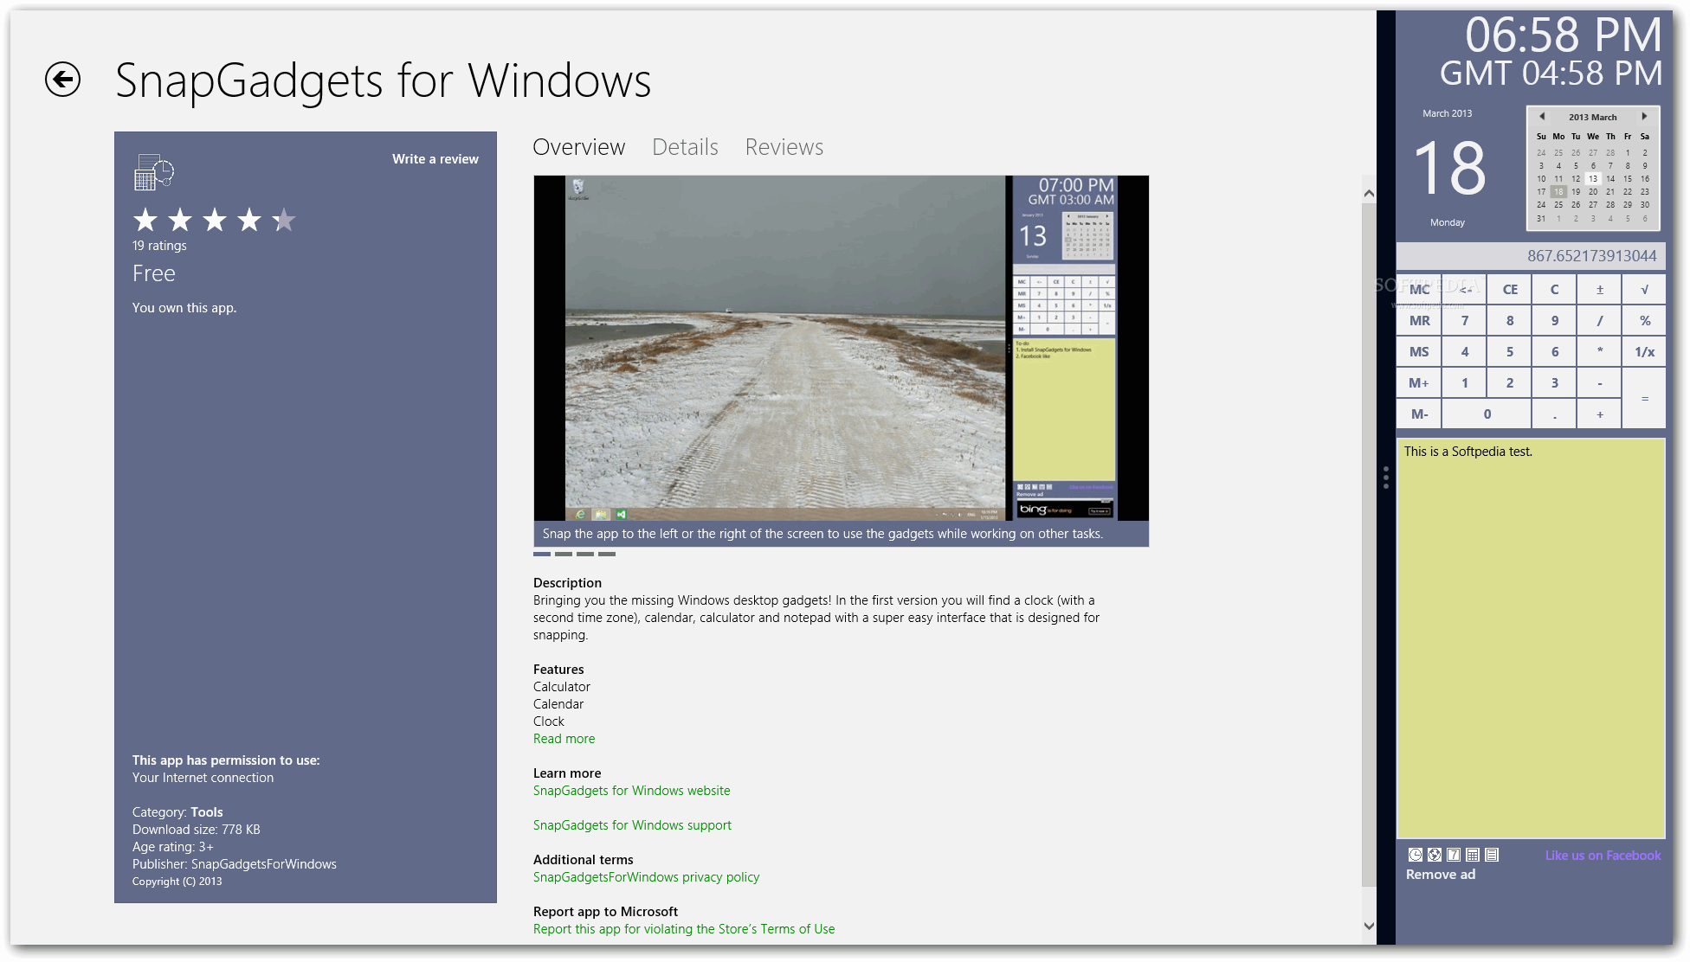
Task: Click the snap divider three-dot handle
Action: pos(1386,478)
